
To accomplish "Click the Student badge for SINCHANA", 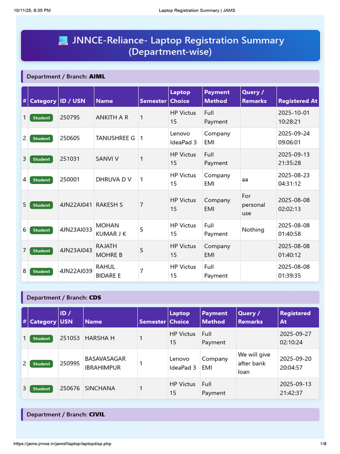I will click(41, 388).
